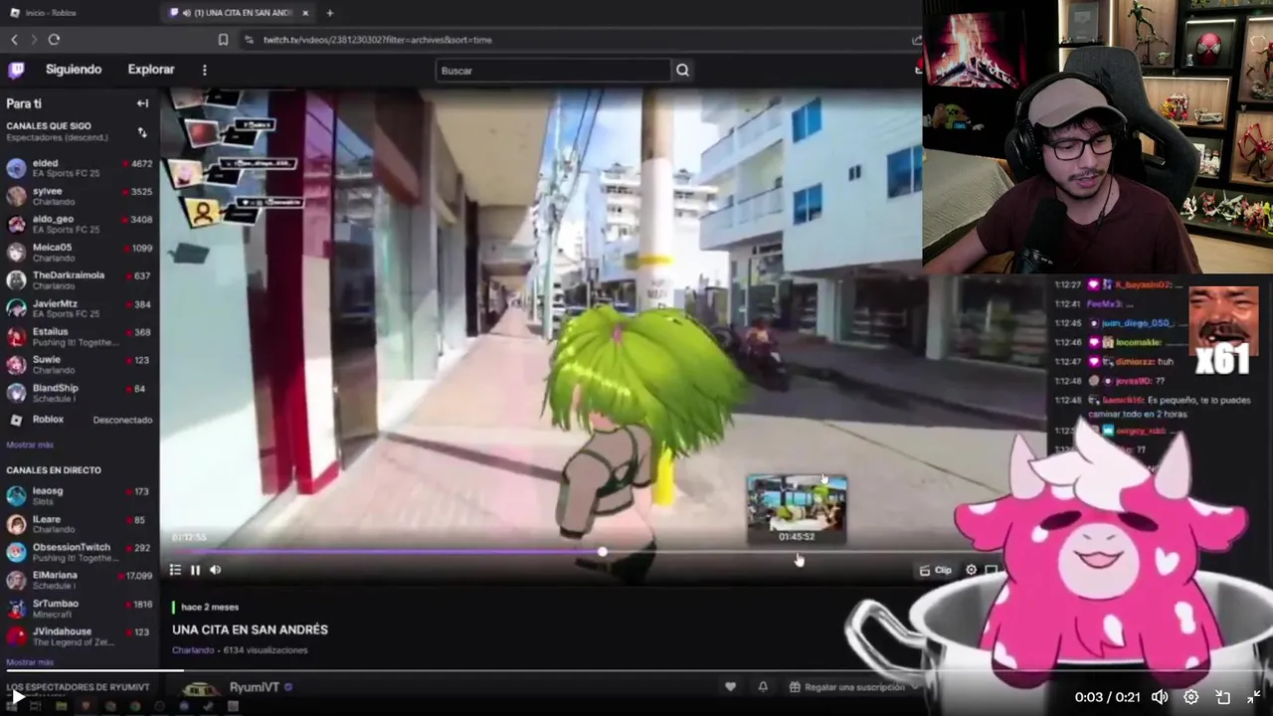
Task: Close the UNA CITA EN SAN ANDRÉS tab
Action: (x=305, y=13)
